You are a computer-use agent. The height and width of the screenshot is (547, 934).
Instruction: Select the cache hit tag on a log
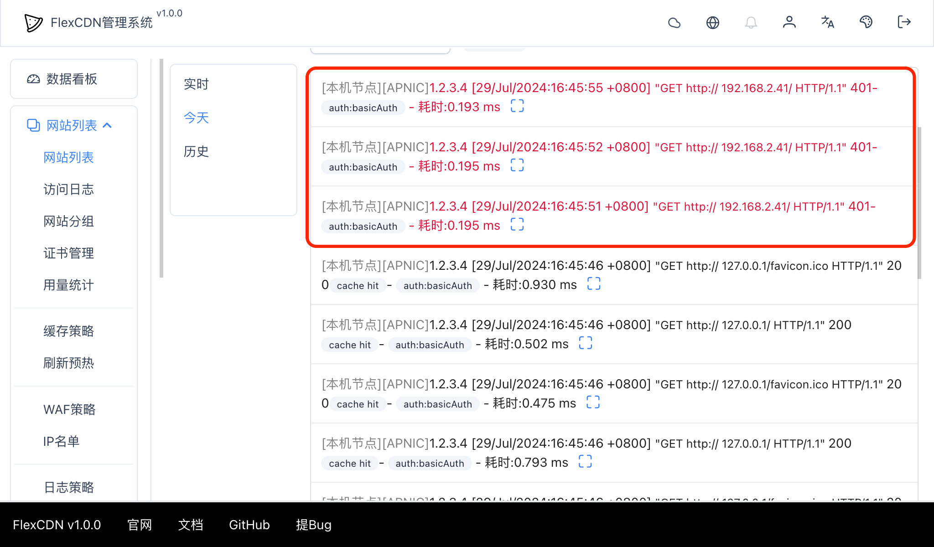coord(358,285)
